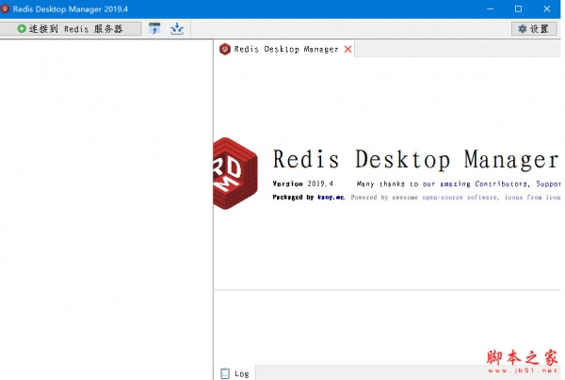Open the Contributors link
The height and width of the screenshot is (380, 565).
click(x=502, y=183)
